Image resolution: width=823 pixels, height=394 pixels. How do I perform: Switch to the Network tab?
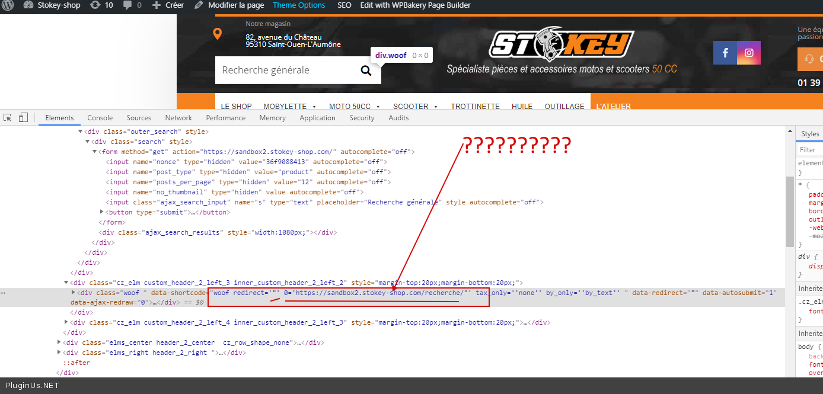pyautogui.click(x=178, y=118)
